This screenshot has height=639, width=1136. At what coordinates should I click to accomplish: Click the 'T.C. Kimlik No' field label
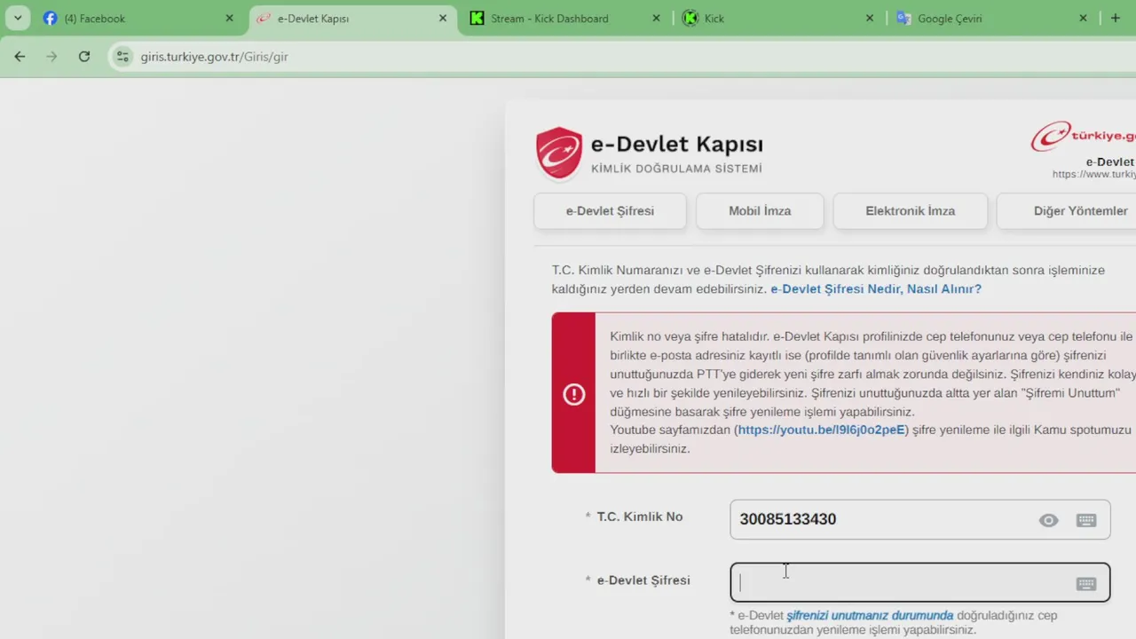640,517
